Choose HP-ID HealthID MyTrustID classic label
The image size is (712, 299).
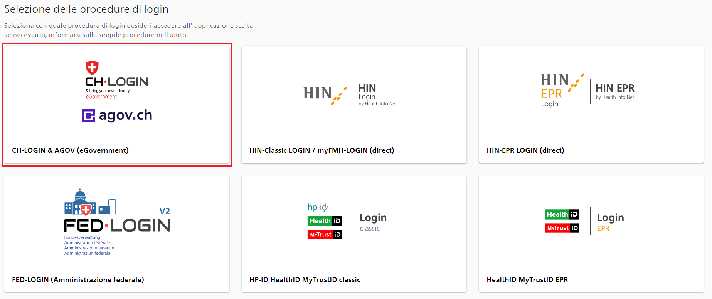(305, 280)
